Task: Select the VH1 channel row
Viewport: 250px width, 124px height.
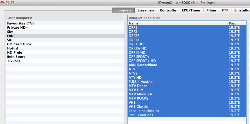Action: (187, 102)
